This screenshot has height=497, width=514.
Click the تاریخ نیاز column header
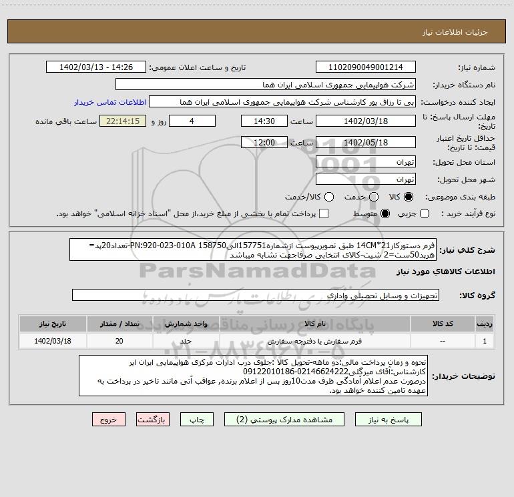click(x=53, y=324)
